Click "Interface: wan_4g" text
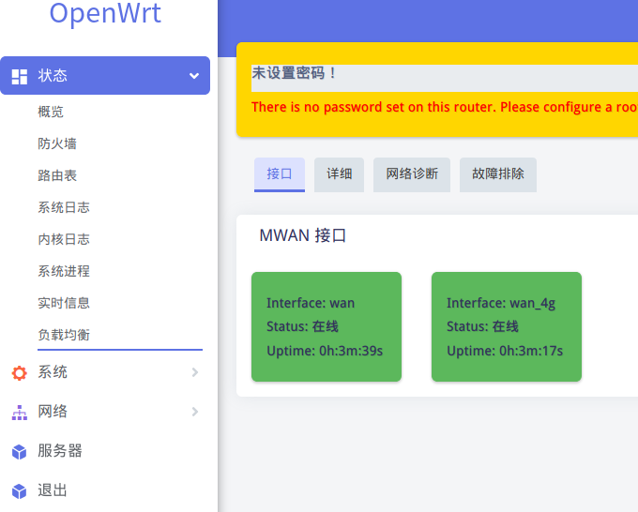Image resolution: width=638 pixels, height=512 pixels. (x=501, y=304)
